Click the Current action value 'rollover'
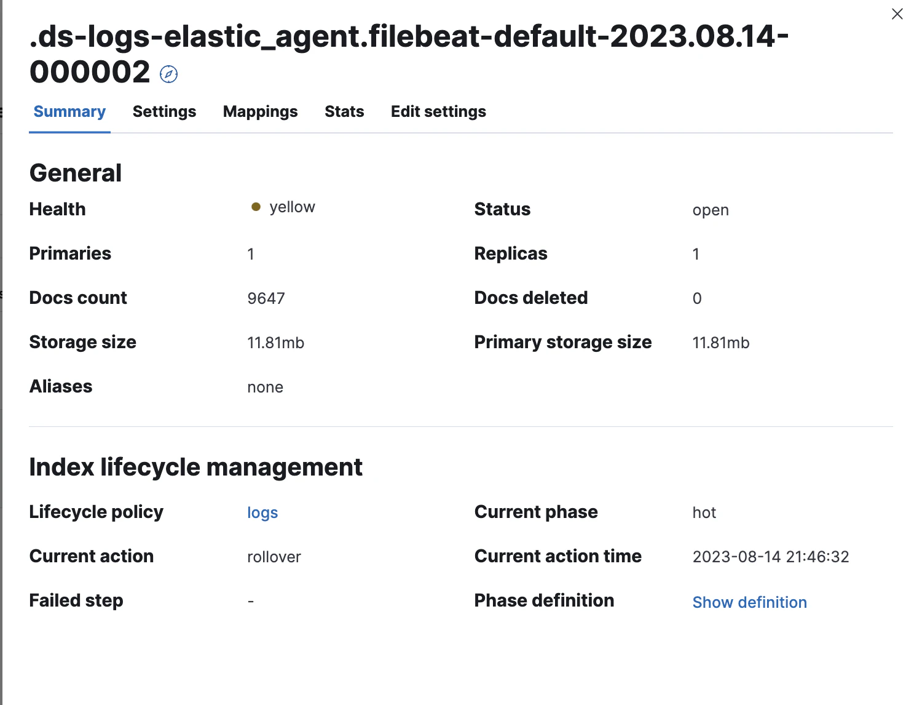906x705 pixels. 274,557
